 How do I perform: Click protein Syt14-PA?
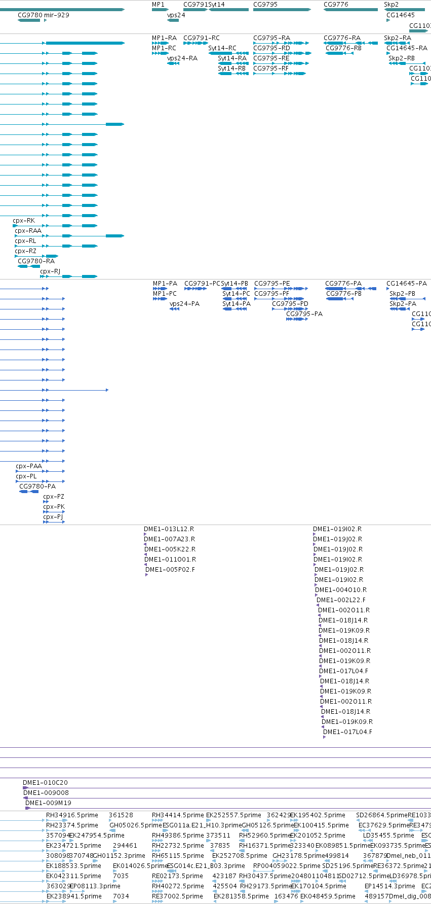(237, 304)
